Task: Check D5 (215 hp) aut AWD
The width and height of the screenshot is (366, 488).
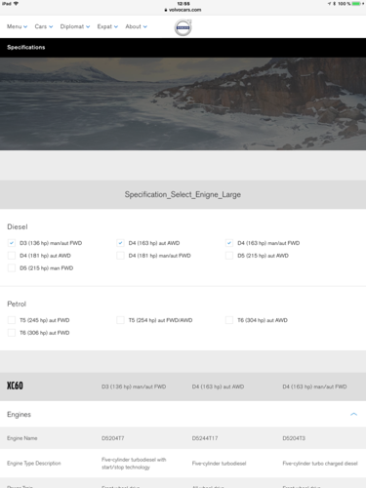Action: tap(229, 256)
